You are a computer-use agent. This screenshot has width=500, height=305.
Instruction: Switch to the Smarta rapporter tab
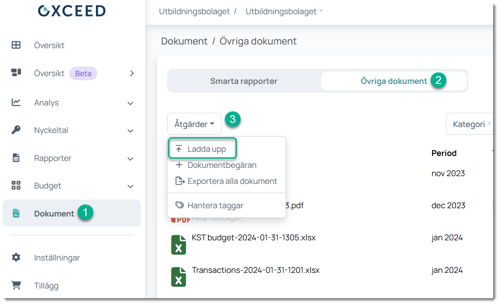tap(244, 81)
